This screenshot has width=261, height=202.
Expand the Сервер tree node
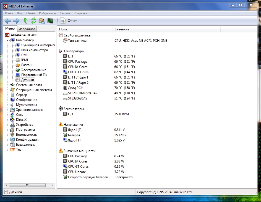pyautogui.click(x=7, y=95)
